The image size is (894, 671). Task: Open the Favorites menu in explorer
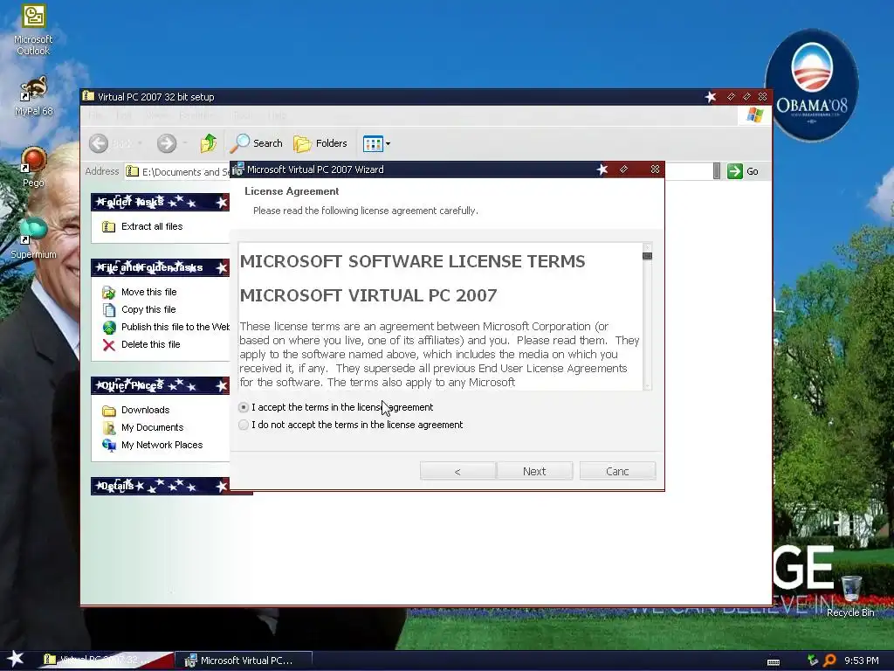point(198,116)
